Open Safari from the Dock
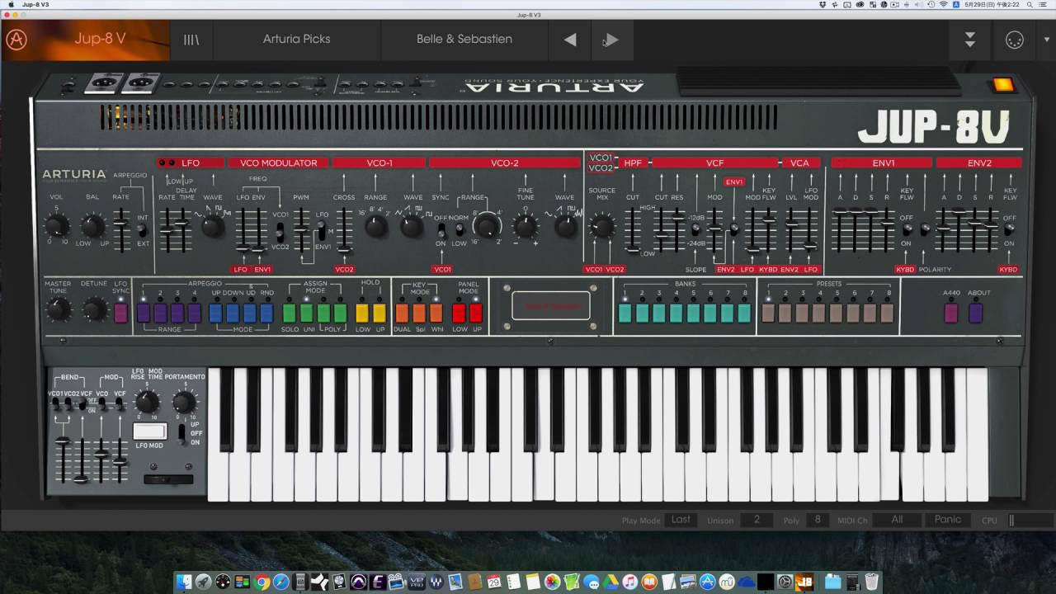The height and width of the screenshot is (594, 1056). click(x=281, y=582)
